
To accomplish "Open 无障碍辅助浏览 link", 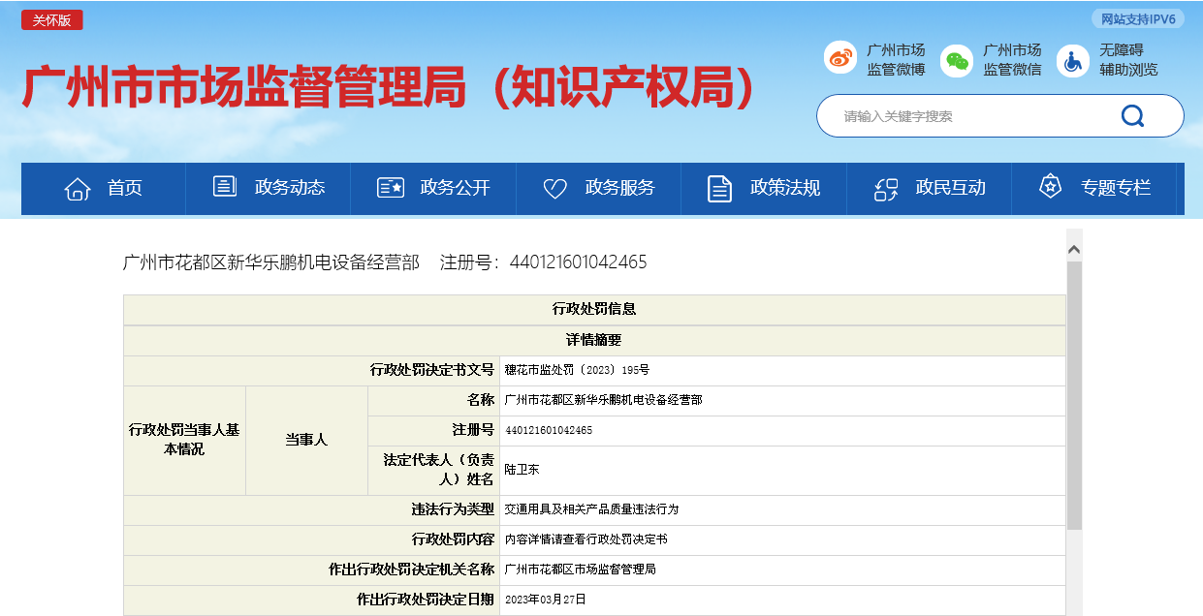I will point(1128,59).
